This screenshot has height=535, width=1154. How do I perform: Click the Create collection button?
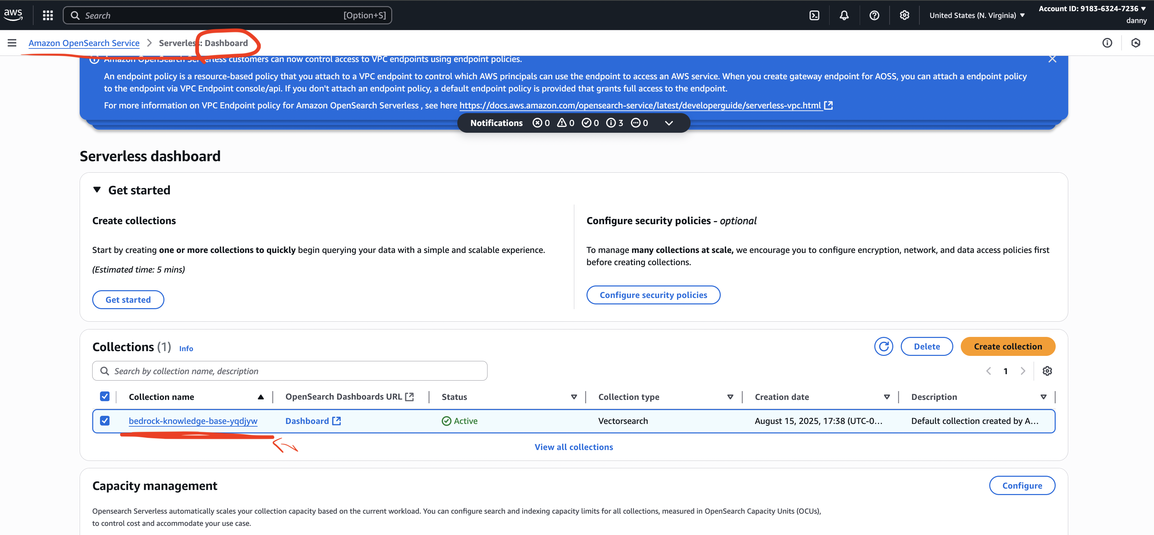[x=1008, y=347]
